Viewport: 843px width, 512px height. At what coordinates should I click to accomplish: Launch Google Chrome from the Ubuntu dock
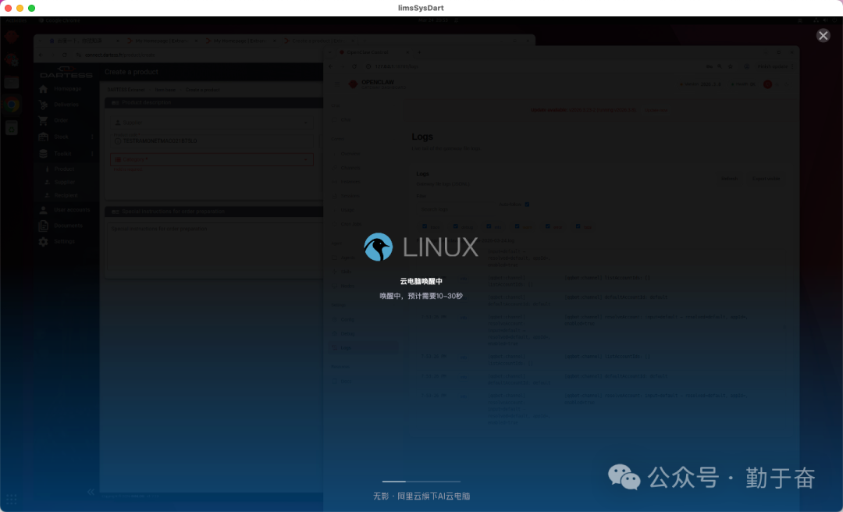coord(11,105)
